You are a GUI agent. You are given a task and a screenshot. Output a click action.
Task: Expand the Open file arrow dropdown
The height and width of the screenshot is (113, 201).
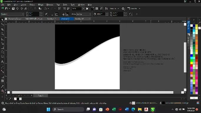[9, 9]
